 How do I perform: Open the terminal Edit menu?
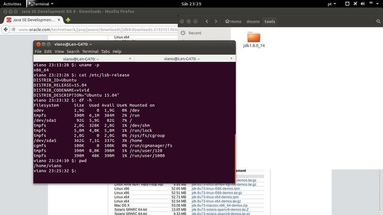click(x=48, y=51)
